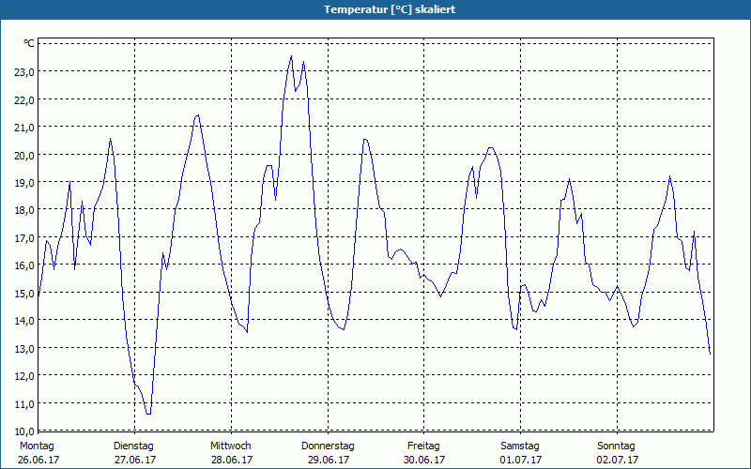The height and width of the screenshot is (469, 751).
Task: Click the 23,0 y-axis label
Action: 23,72
